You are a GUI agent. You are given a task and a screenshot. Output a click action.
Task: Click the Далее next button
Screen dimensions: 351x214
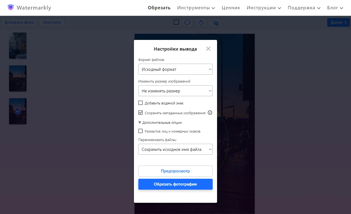[338, 22]
